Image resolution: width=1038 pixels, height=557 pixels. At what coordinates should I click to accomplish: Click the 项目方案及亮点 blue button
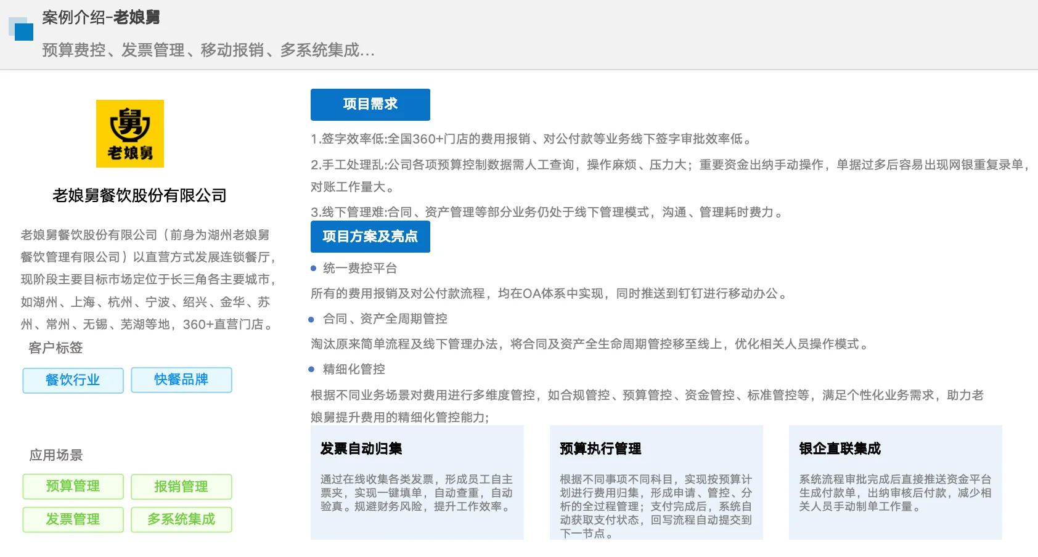click(x=370, y=237)
